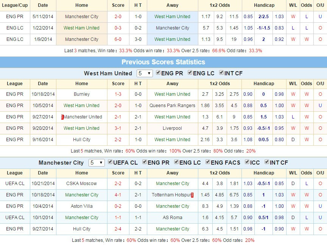Screen dimensions: 327x246
Task: Click CSKA Moscow home team
Action: click(x=81, y=184)
